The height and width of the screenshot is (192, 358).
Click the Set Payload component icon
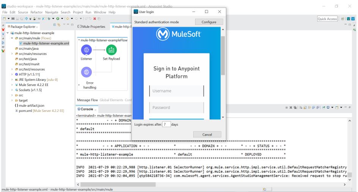111,50
